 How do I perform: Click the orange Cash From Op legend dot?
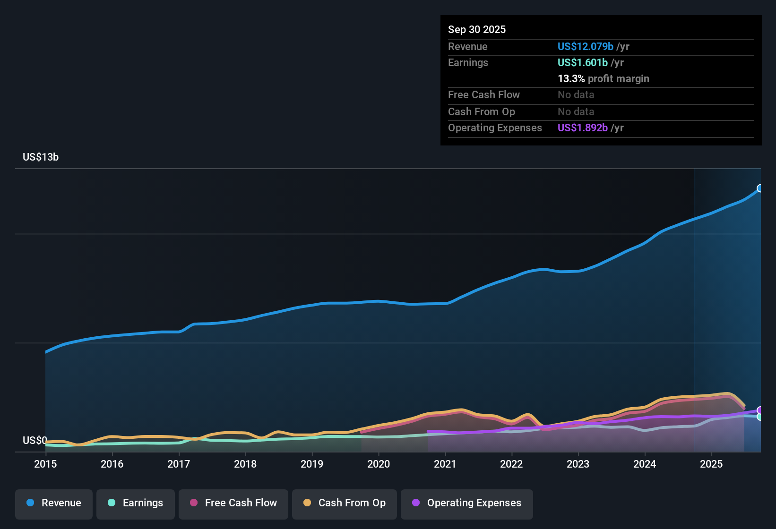coord(307,503)
